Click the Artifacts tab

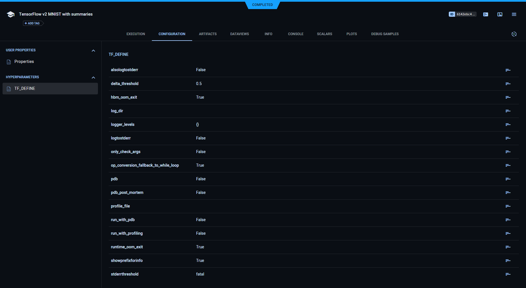point(208,34)
